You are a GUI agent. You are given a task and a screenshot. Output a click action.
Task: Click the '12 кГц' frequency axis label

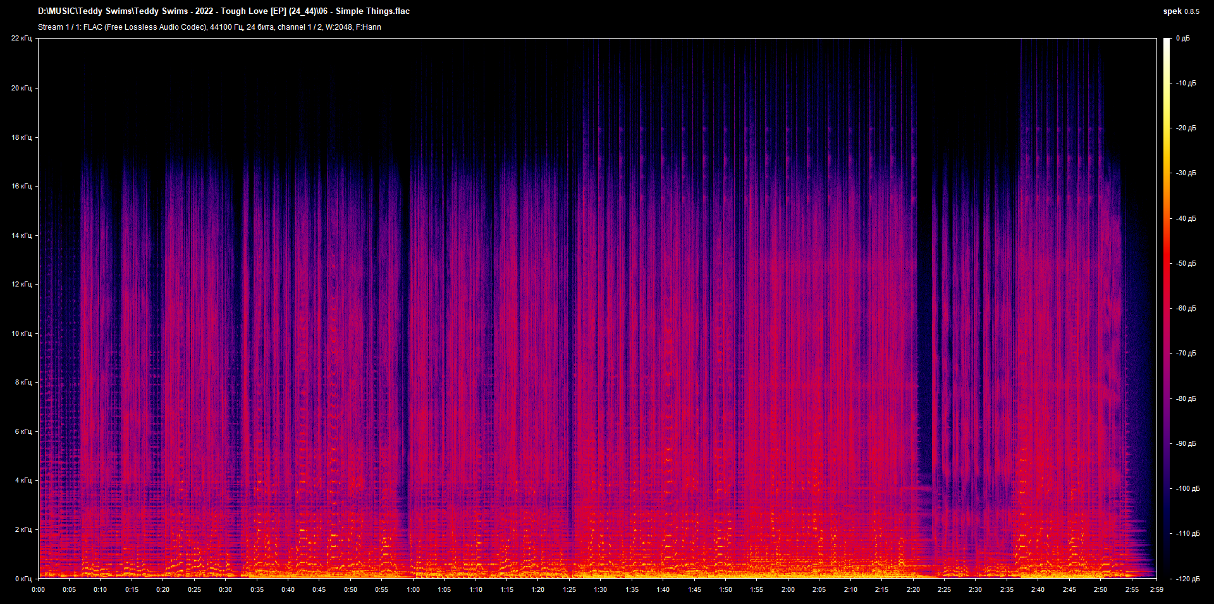point(21,284)
